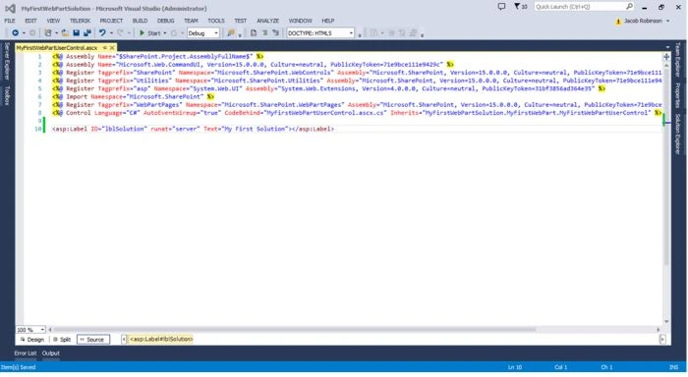The height and width of the screenshot is (377, 688).
Task: Click the editor split-window handle icon
Action: point(666,57)
